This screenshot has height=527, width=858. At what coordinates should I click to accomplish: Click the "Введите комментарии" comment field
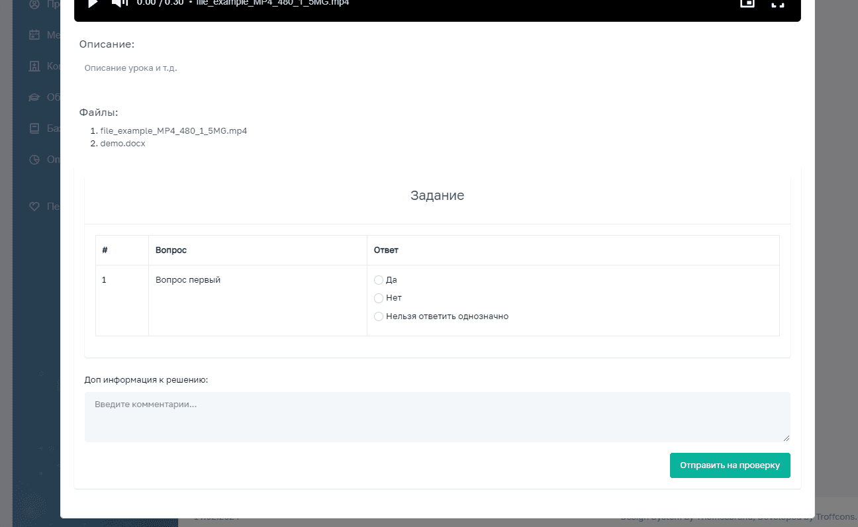point(437,416)
